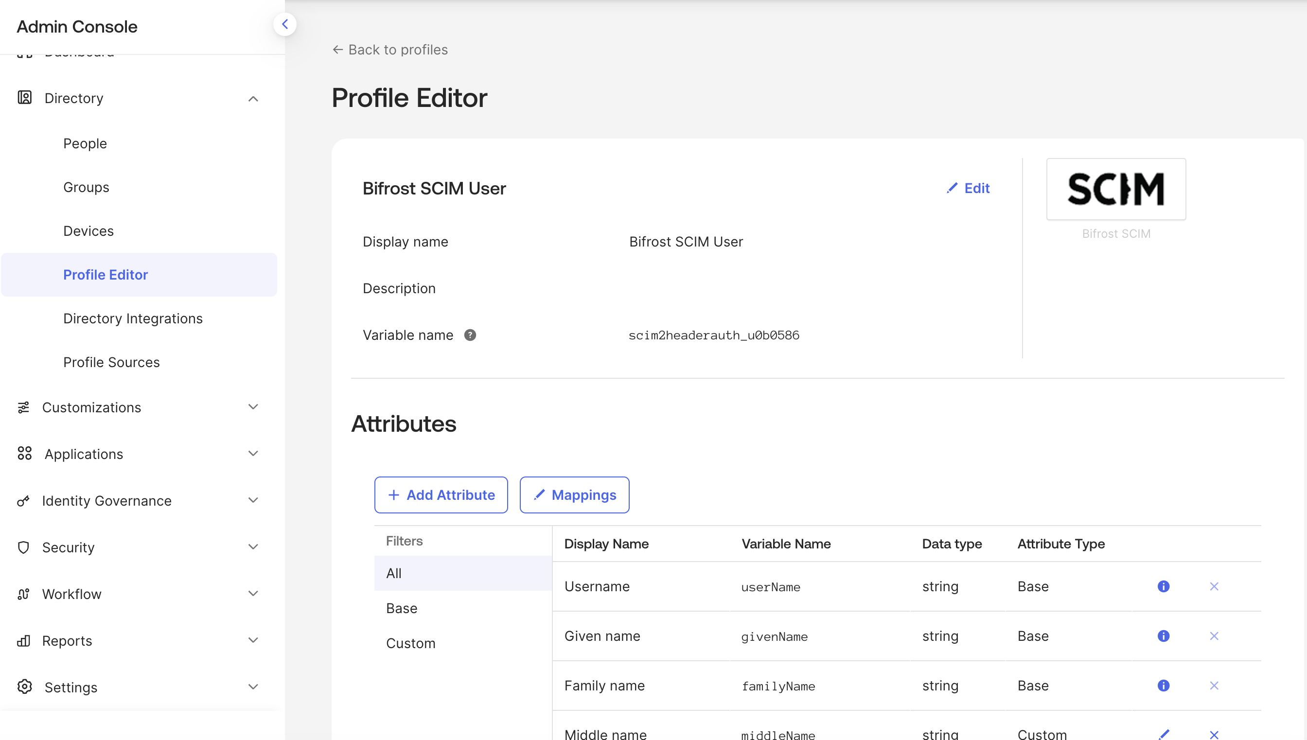
Task: Click the Workflow icon in the sidebar
Action: (23, 594)
